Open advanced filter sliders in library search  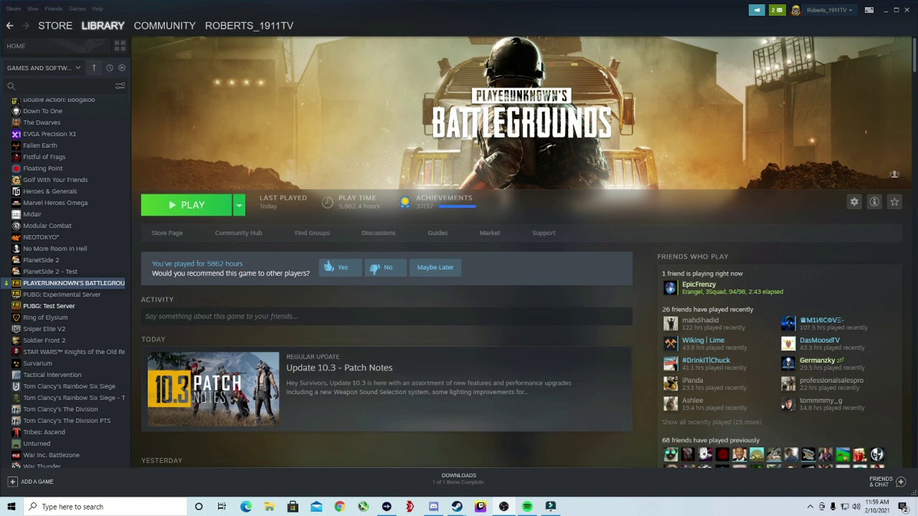[120, 86]
